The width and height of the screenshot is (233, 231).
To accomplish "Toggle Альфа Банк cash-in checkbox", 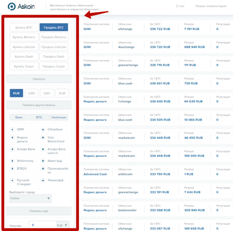I will (x=43, y=149).
